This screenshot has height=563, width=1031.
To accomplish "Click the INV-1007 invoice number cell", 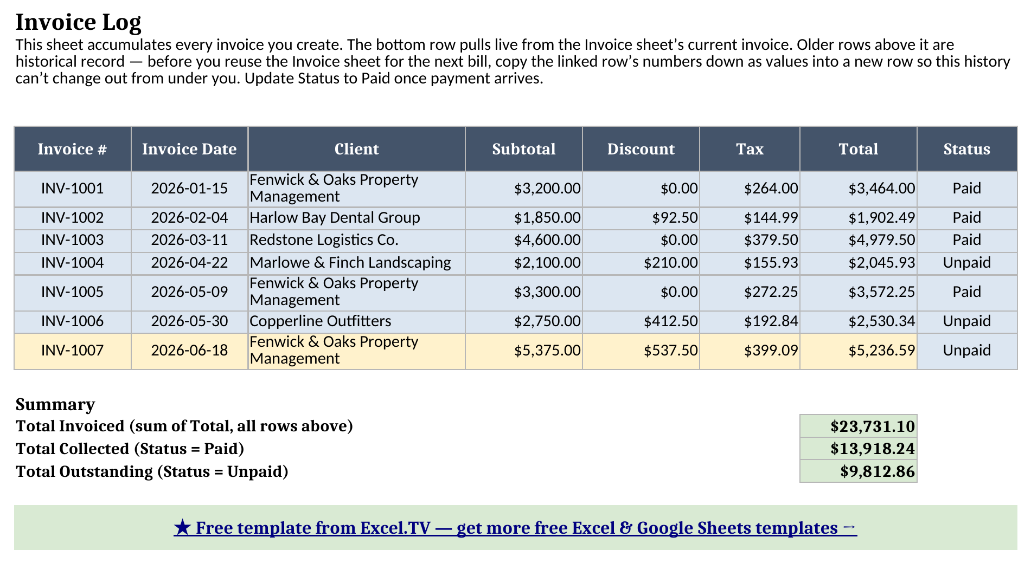I will (x=73, y=351).
